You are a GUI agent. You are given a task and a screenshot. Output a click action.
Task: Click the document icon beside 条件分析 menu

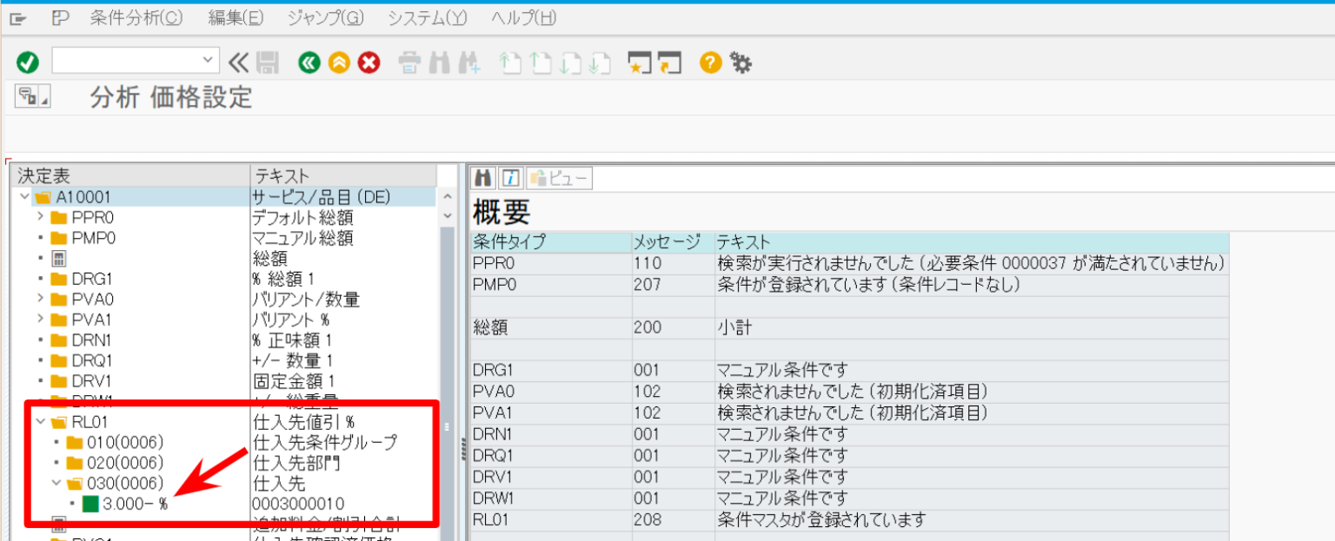pyautogui.click(x=60, y=17)
